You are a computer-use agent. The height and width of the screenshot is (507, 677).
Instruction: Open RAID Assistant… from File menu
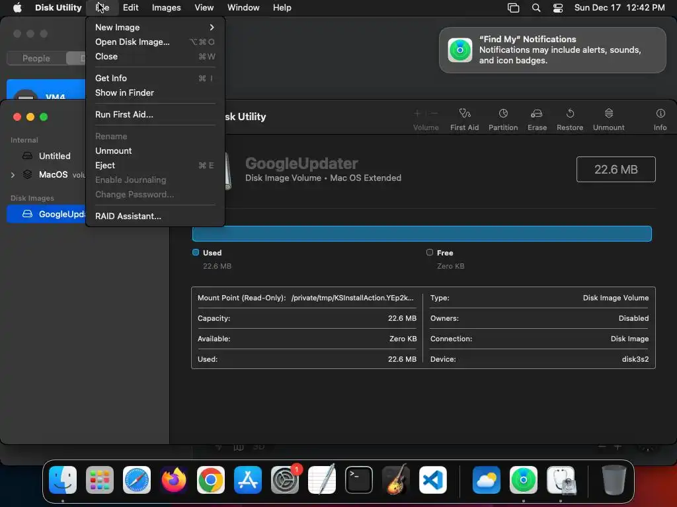pyautogui.click(x=155, y=216)
